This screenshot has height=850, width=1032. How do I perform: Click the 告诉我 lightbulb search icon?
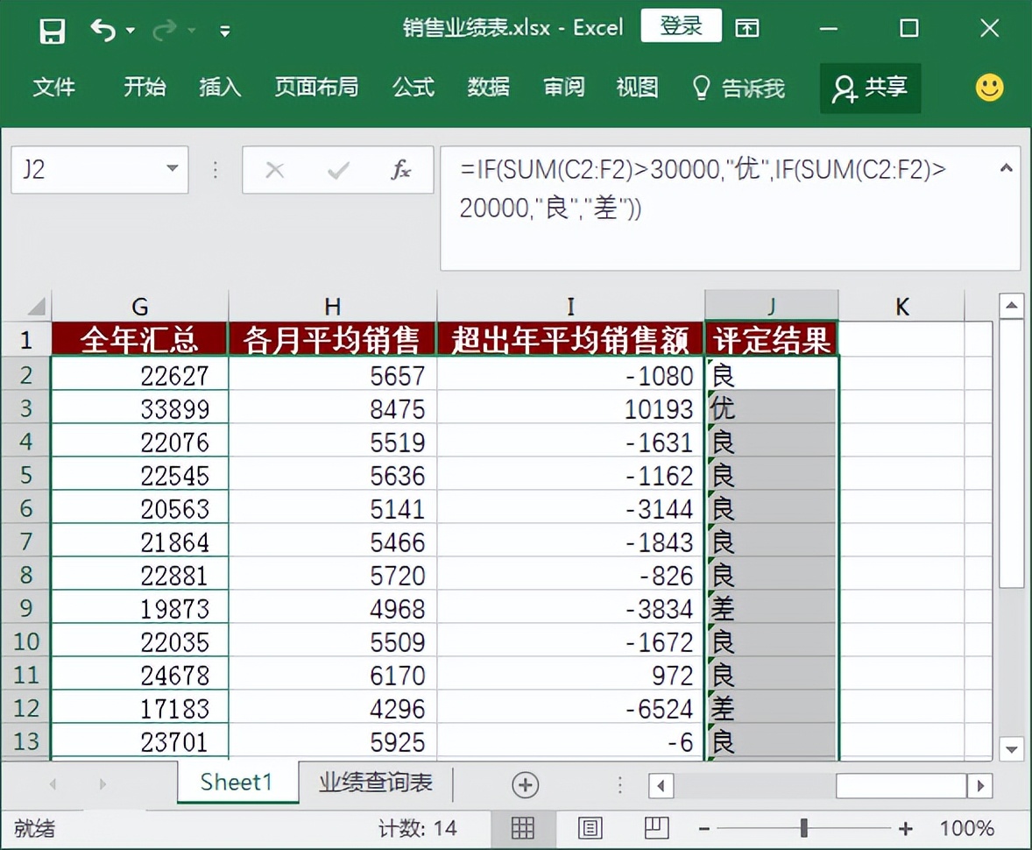click(x=699, y=88)
